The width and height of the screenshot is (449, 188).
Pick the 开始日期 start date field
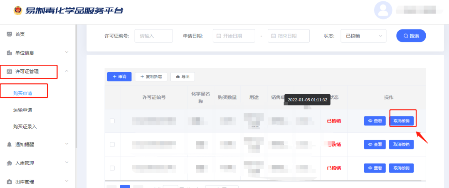(x=234, y=36)
